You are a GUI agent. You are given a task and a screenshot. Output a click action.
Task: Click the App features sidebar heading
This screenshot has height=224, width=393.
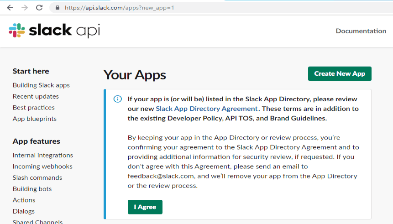coord(37,141)
